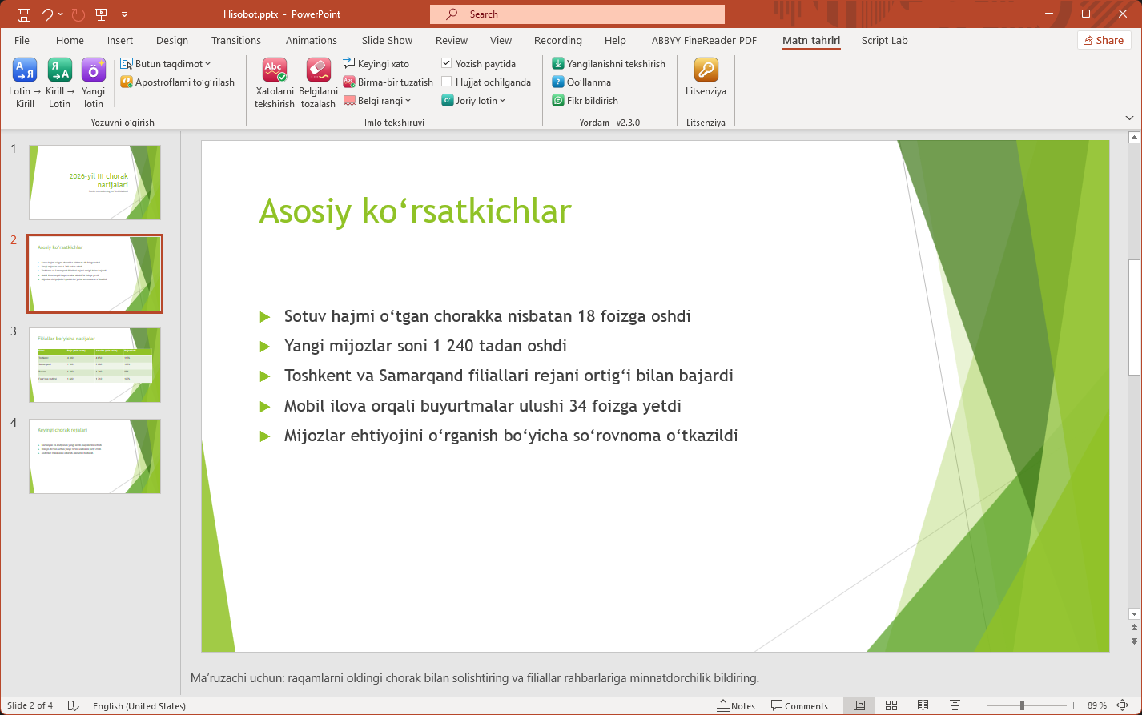Image resolution: width=1142 pixels, height=715 pixels.
Task: Fit slide to current window
Action: click(1123, 705)
